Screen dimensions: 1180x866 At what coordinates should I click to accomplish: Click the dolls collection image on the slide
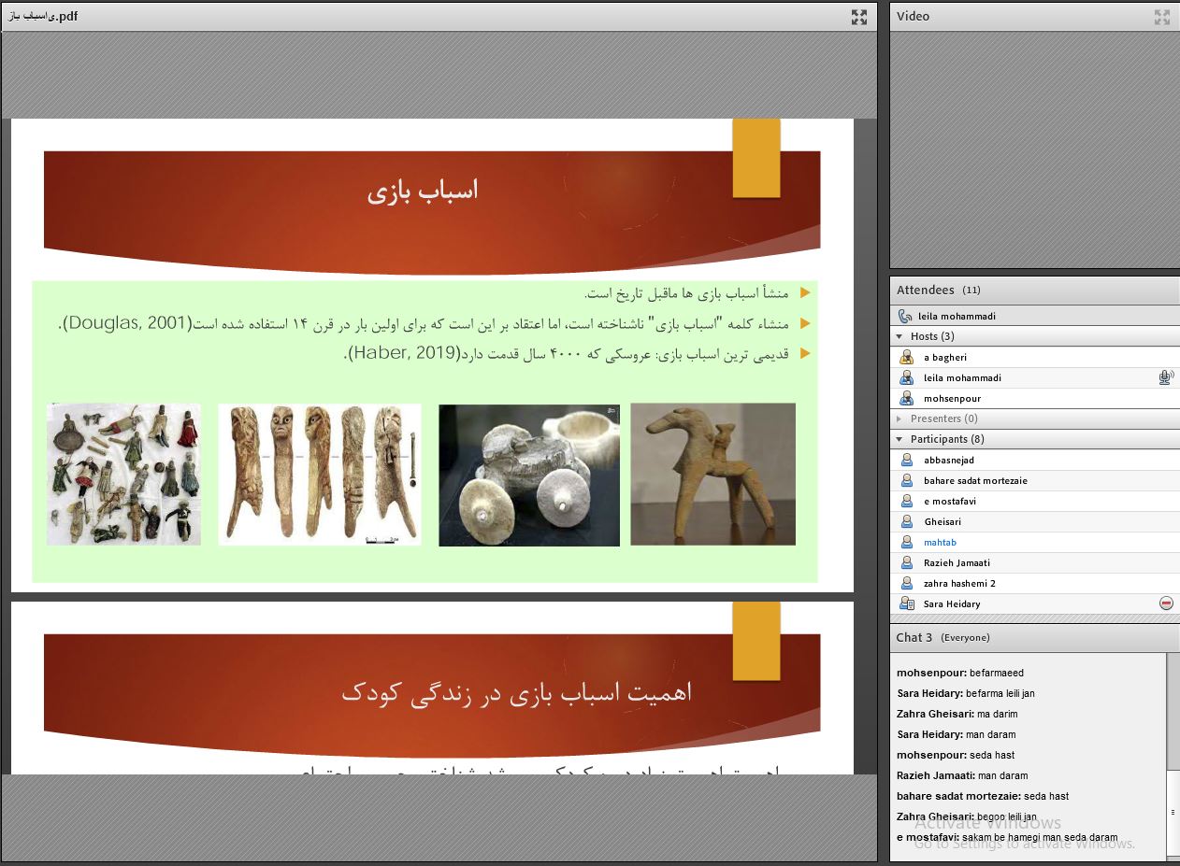(x=123, y=474)
